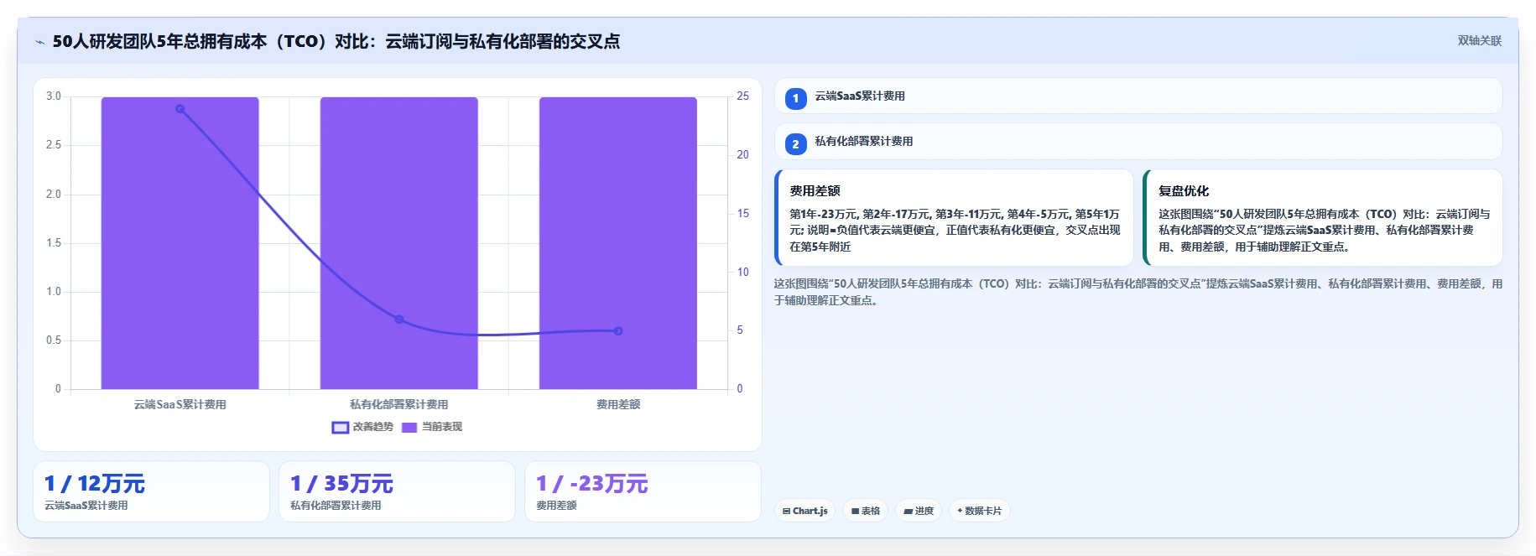1536x556 pixels.
Task: Click the 1 / -23万元 stat card
Action: (x=643, y=491)
